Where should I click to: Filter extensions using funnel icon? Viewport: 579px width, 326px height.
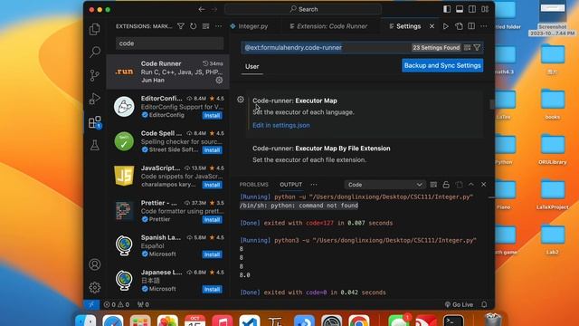coord(181,26)
